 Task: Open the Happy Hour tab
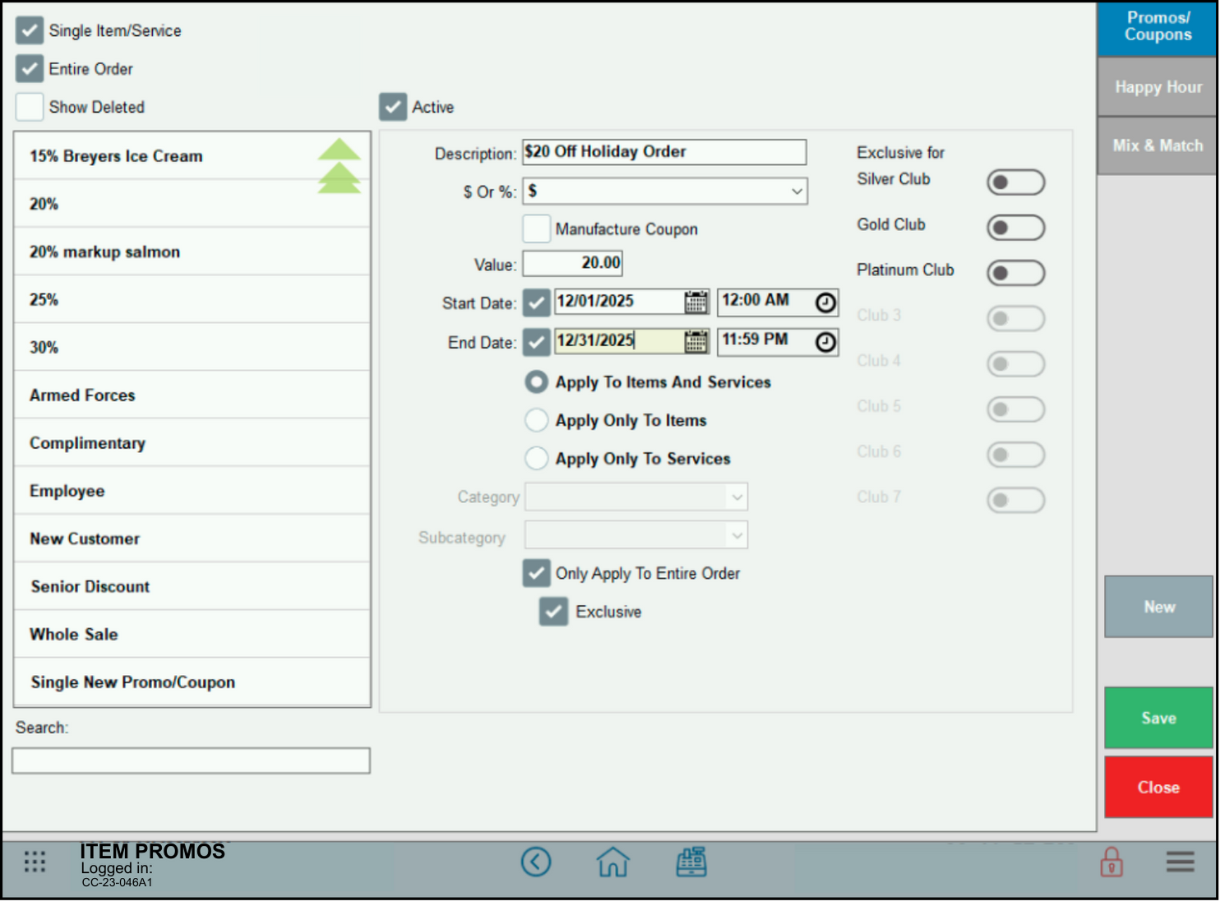tap(1158, 86)
